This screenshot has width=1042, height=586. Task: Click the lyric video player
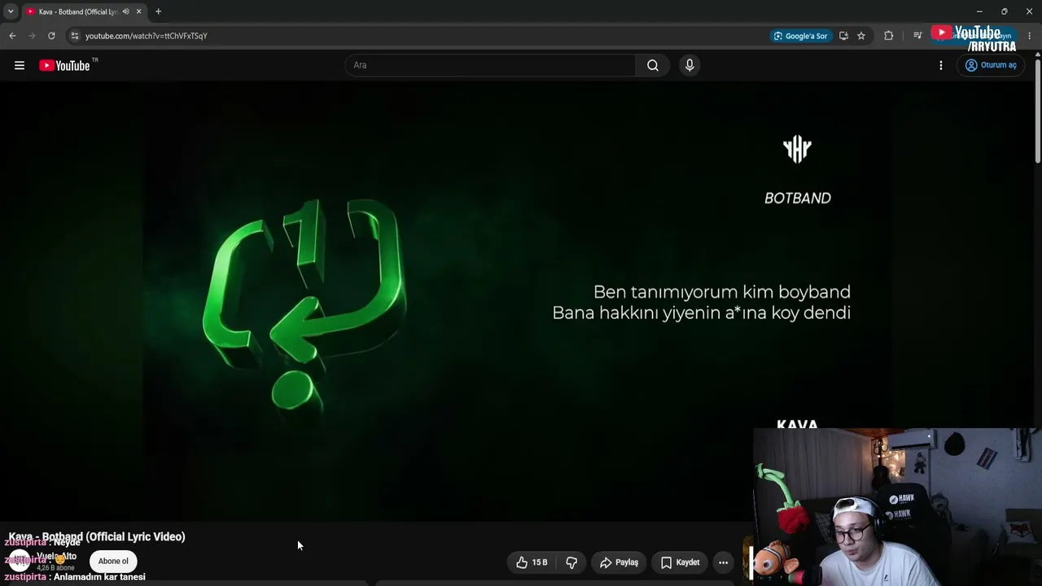516,301
